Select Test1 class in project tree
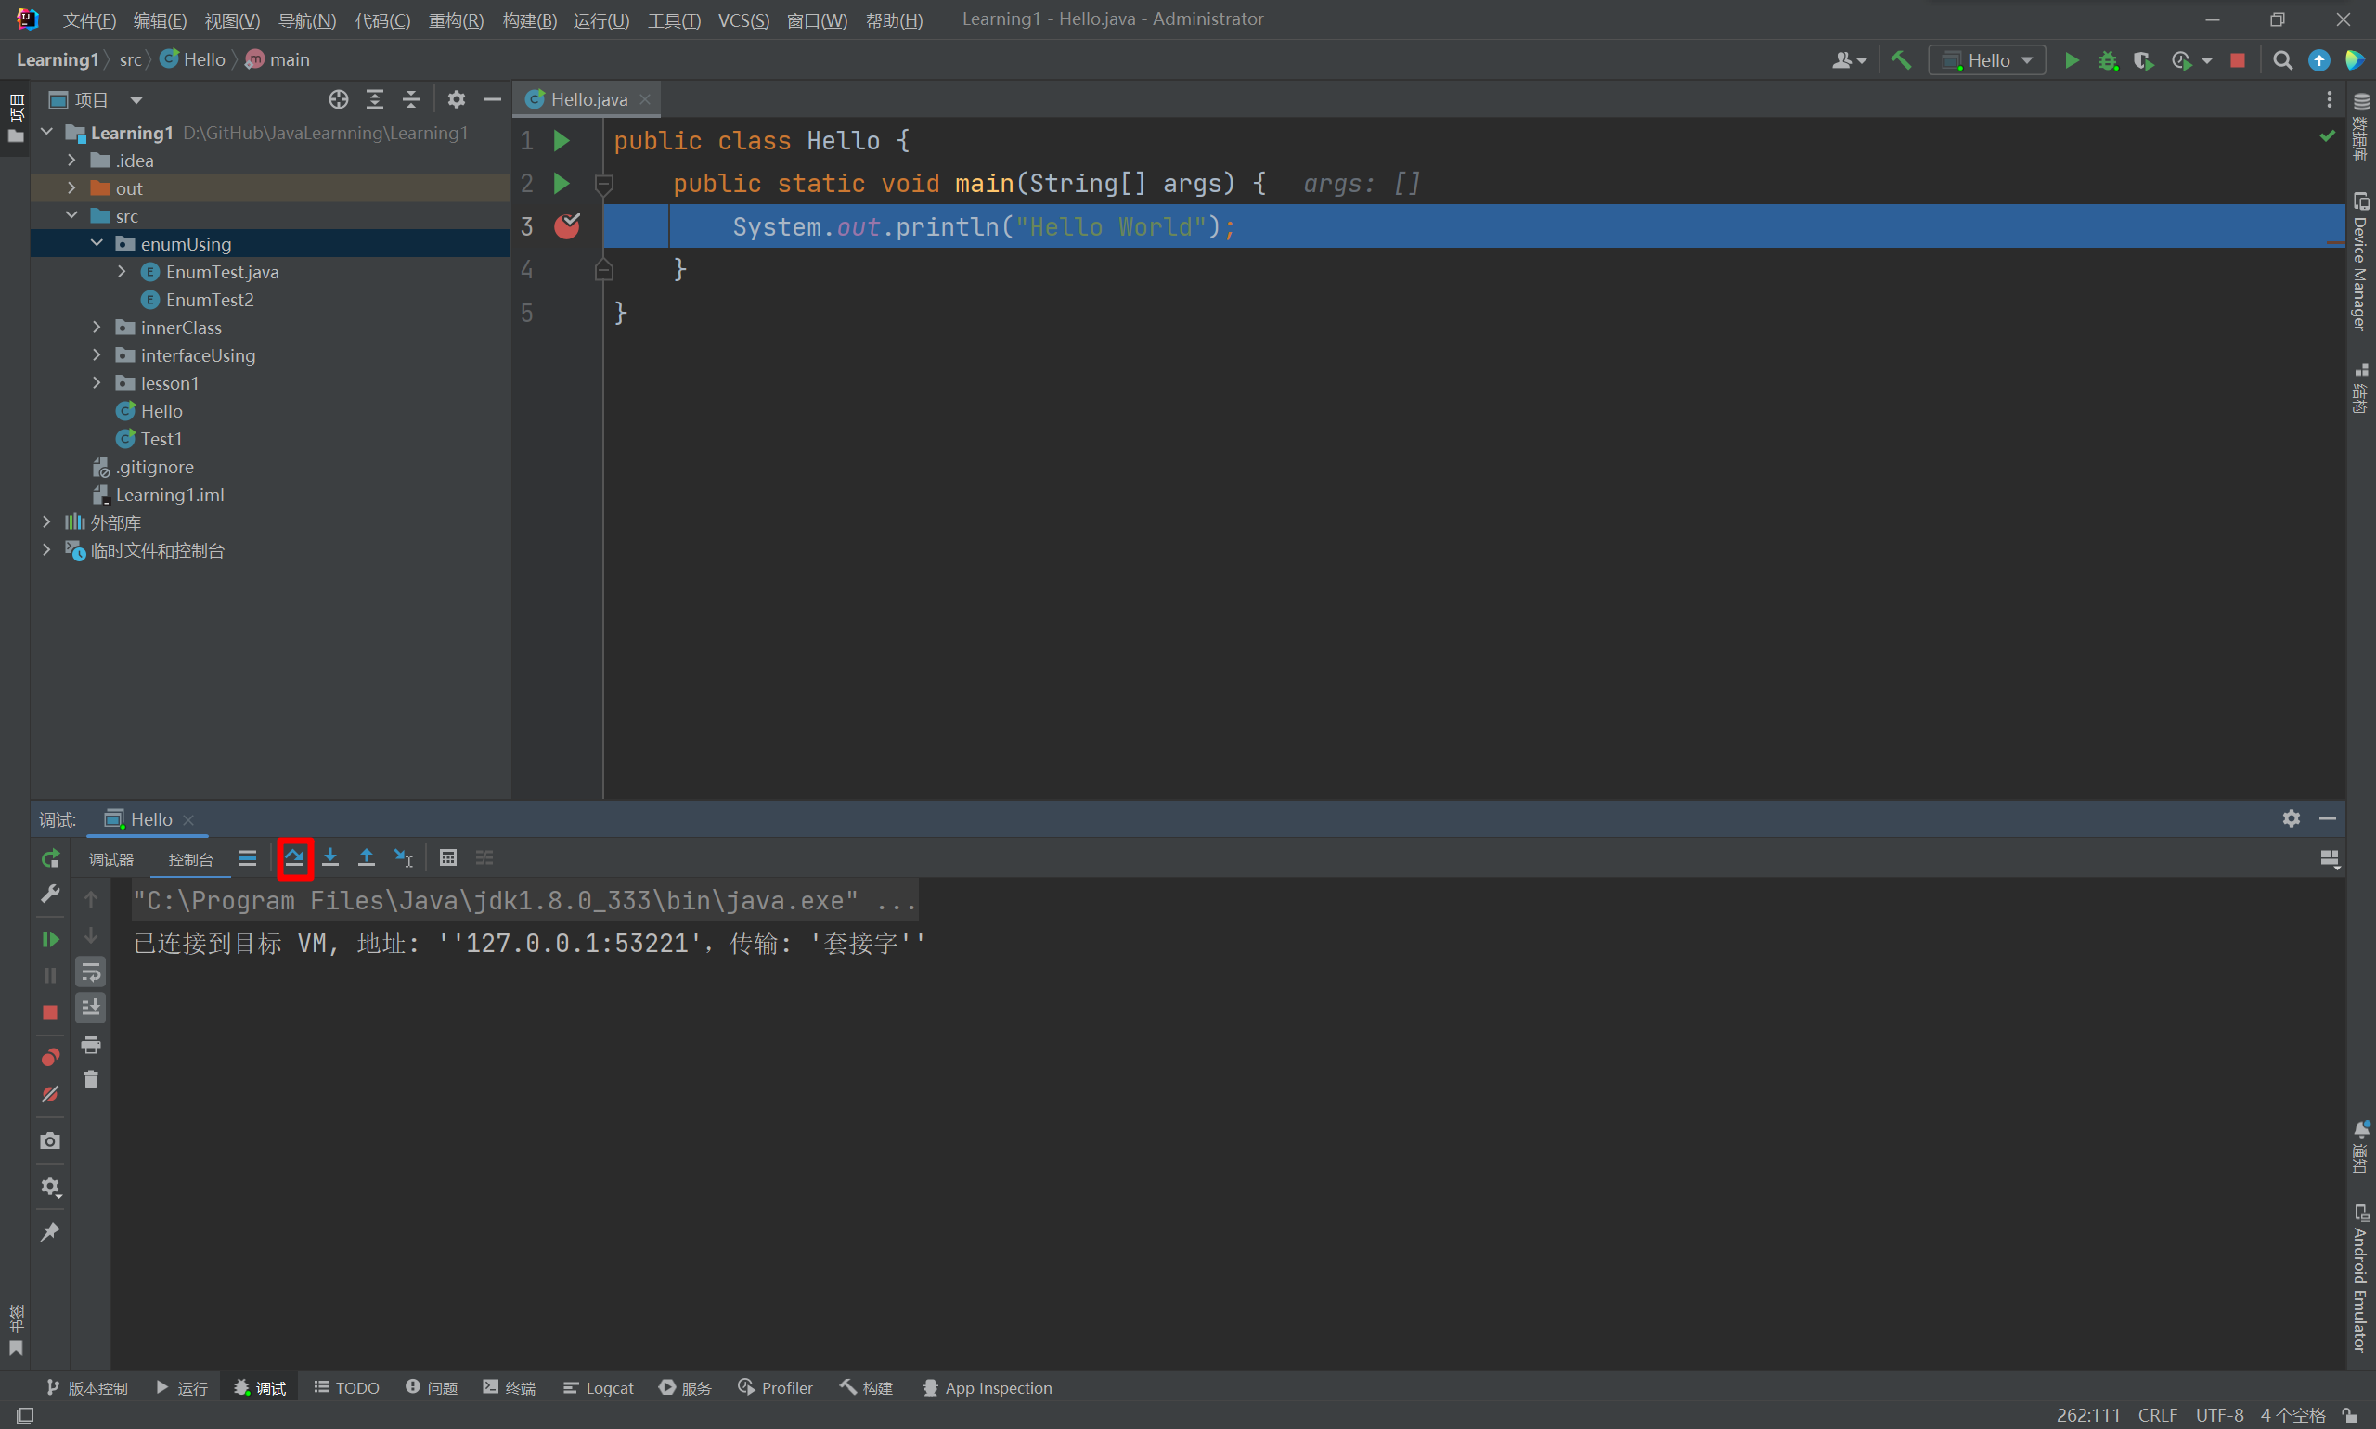Screen dimensions: 2376x1429 click(x=161, y=439)
